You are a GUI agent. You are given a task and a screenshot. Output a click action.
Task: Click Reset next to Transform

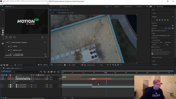tap(32, 81)
